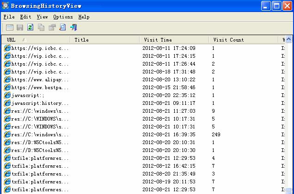Click IE icon of row visited 17:24:15
The width and height of the screenshot is (294, 194).
click(7, 56)
